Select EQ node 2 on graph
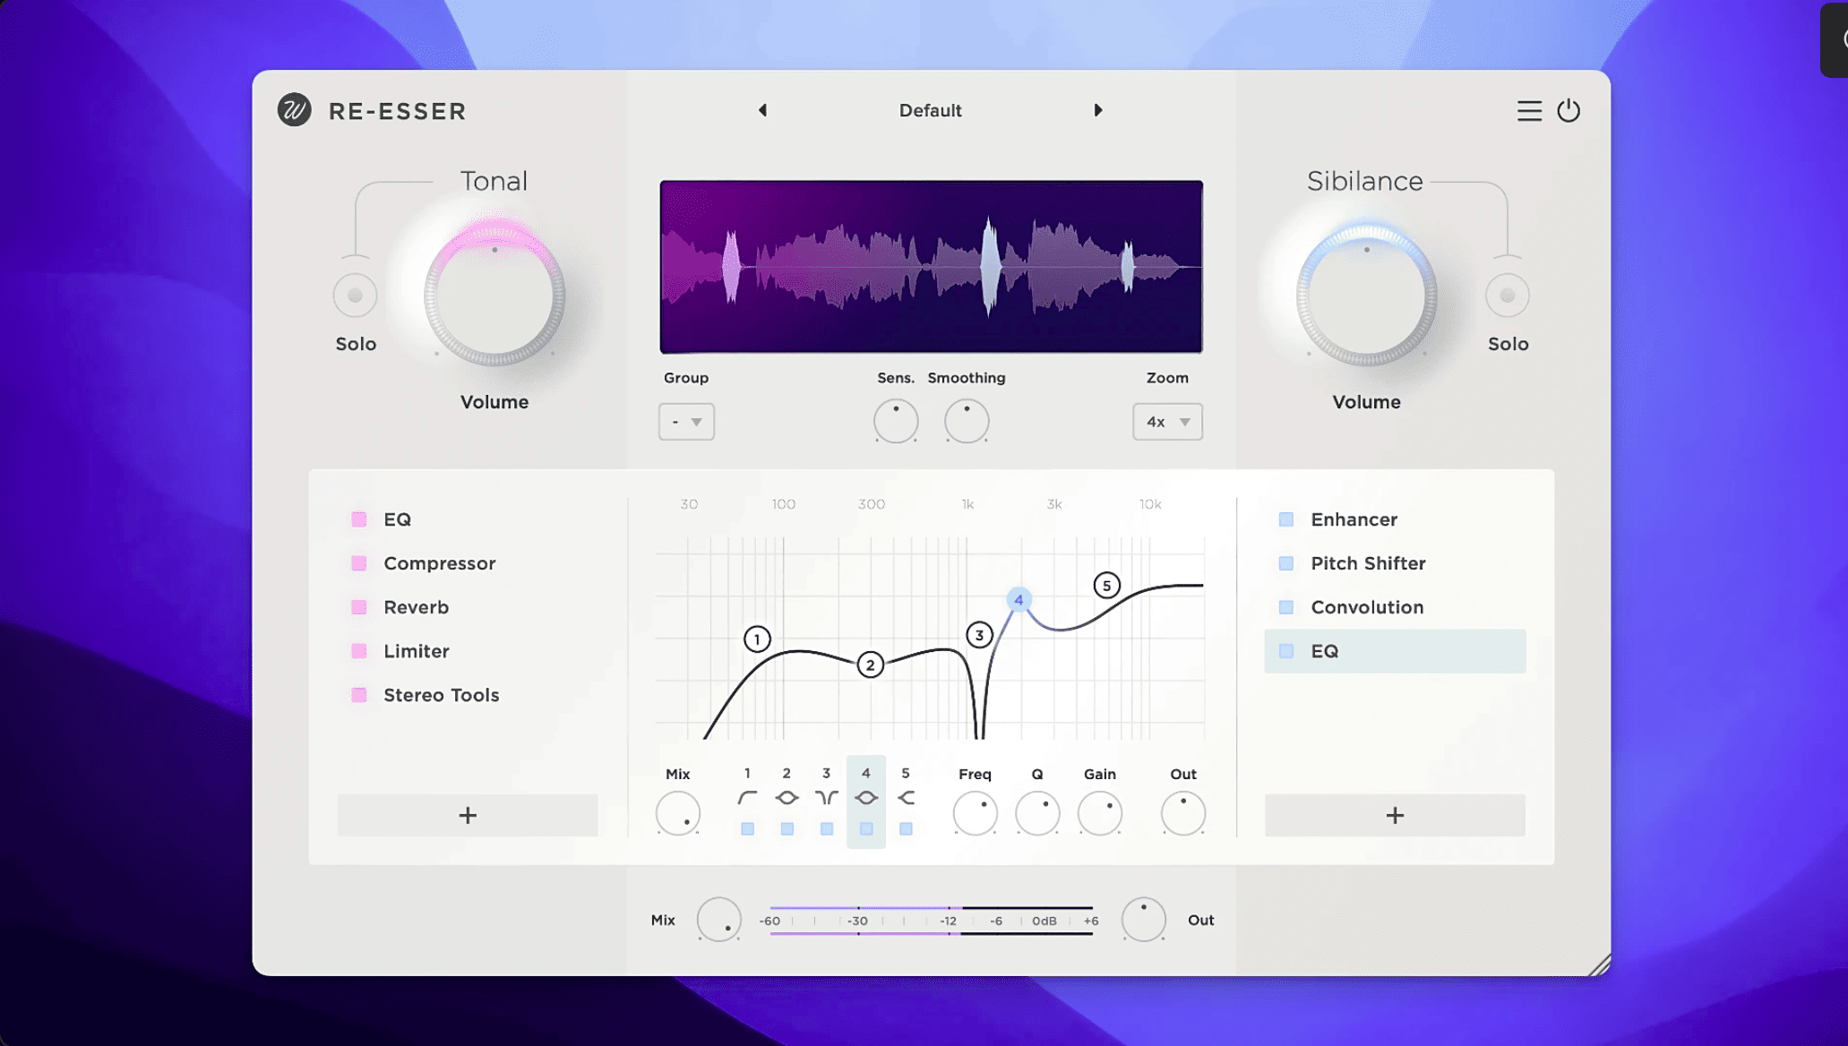 coord(870,664)
